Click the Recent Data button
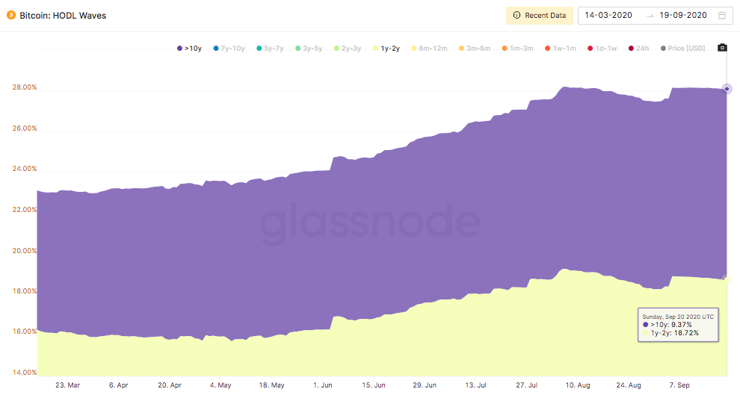The image size is (740, 398). (x=540, y=16)
